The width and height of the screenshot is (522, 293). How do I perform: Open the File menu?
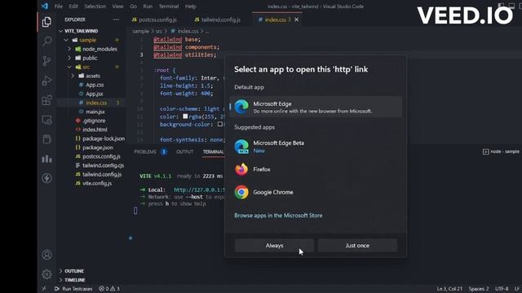click(x=58, y=7)
